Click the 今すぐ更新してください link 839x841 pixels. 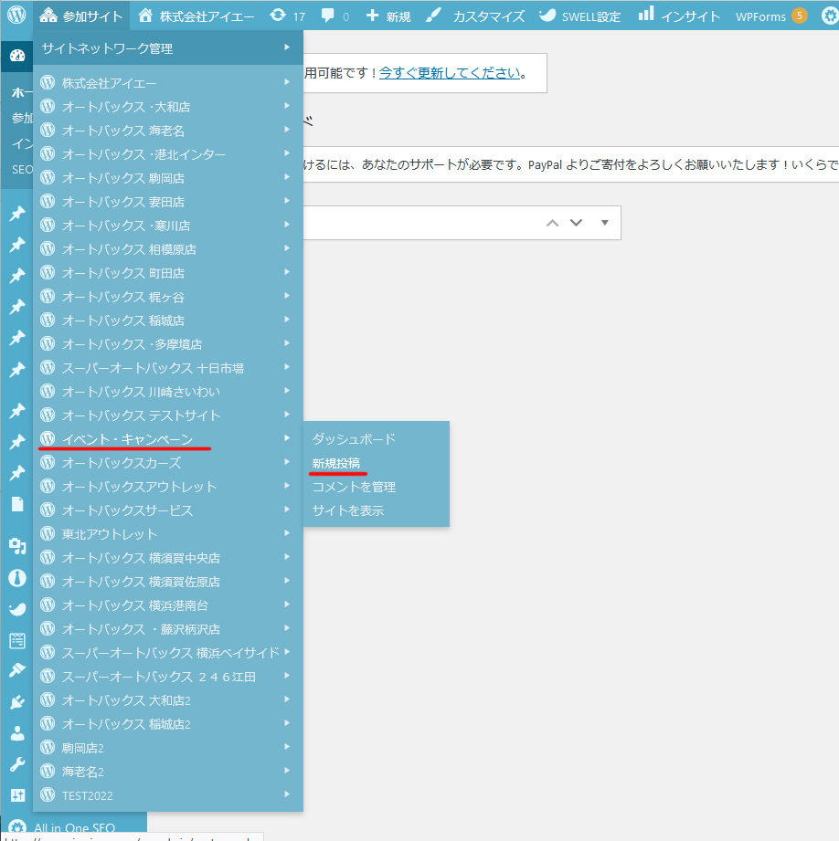[x=450, y=73]
